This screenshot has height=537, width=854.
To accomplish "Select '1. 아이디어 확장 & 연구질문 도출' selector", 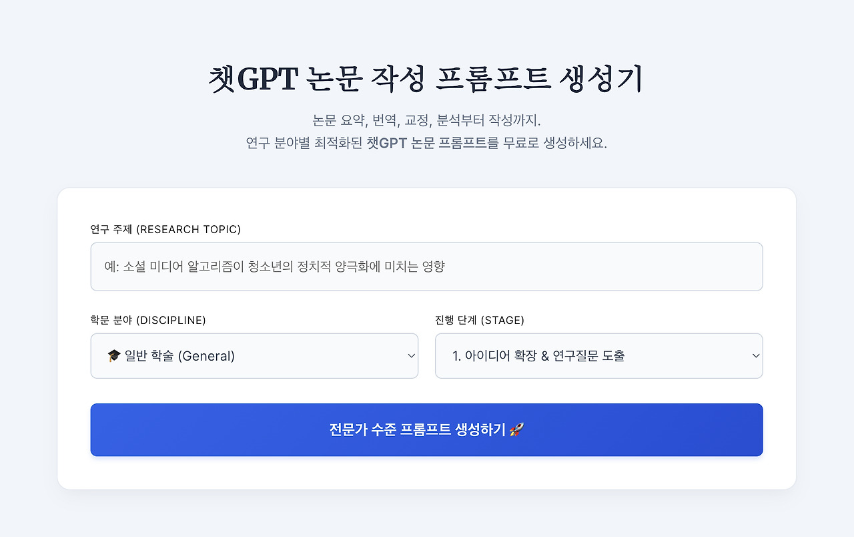I will 598,355.
